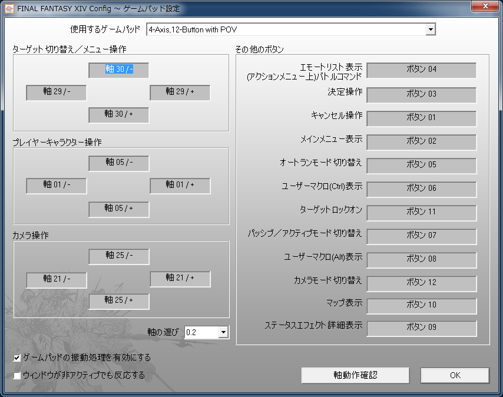Select the 軸 05 / - character movement field
This screenshot has height=397, width=503.
[119, 163]
